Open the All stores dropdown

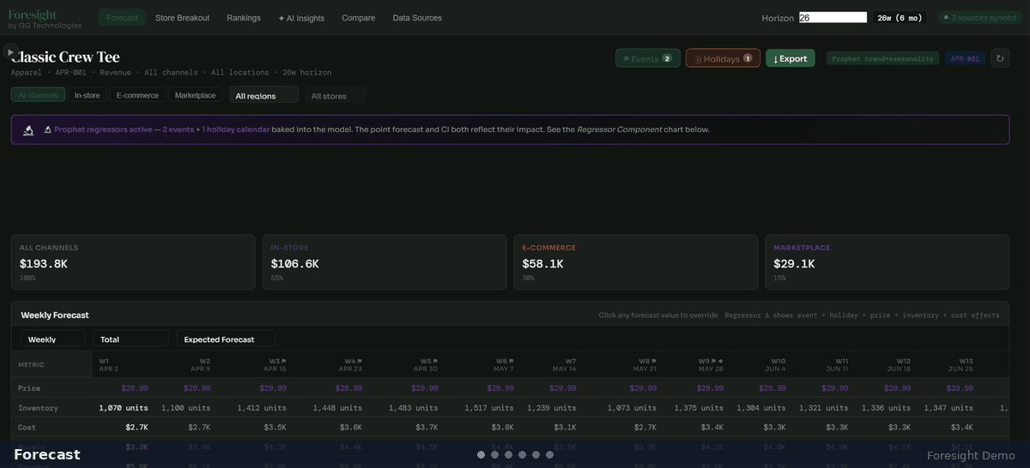pyautogui.click(x=336, y=95)
